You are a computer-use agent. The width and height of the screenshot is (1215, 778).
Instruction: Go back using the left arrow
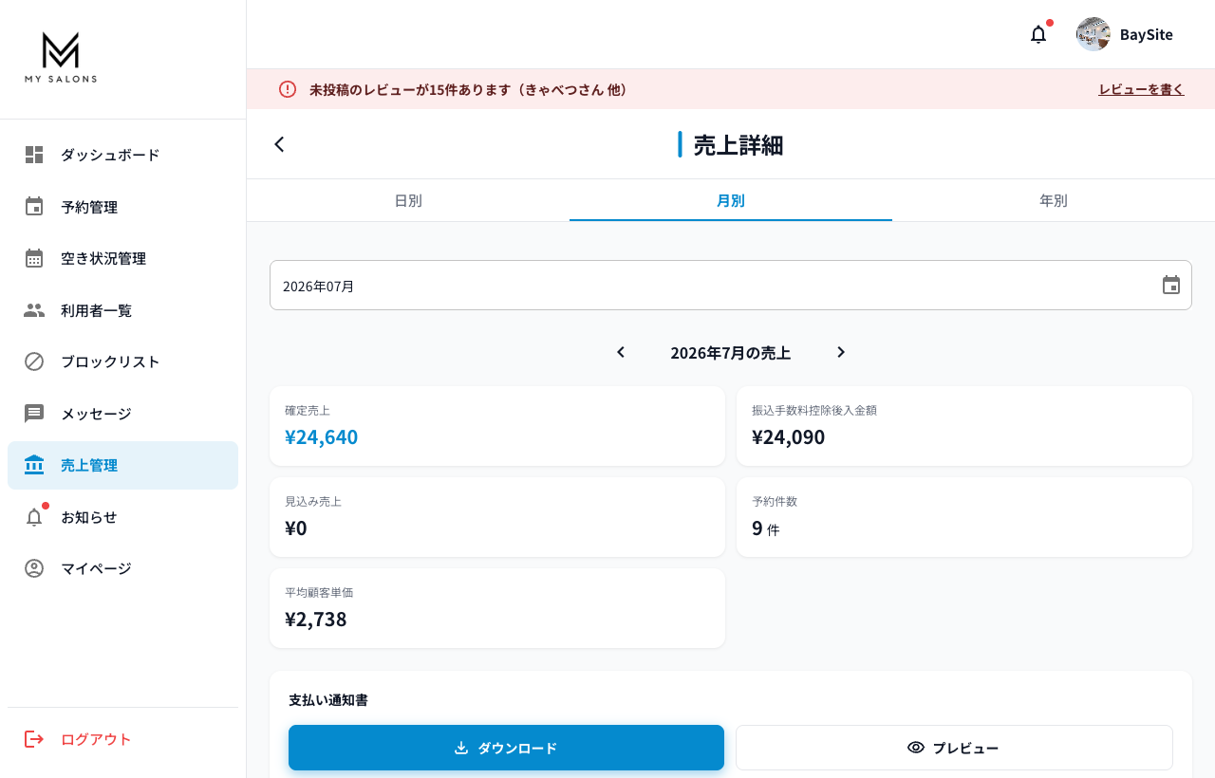(x=279, y=144)
